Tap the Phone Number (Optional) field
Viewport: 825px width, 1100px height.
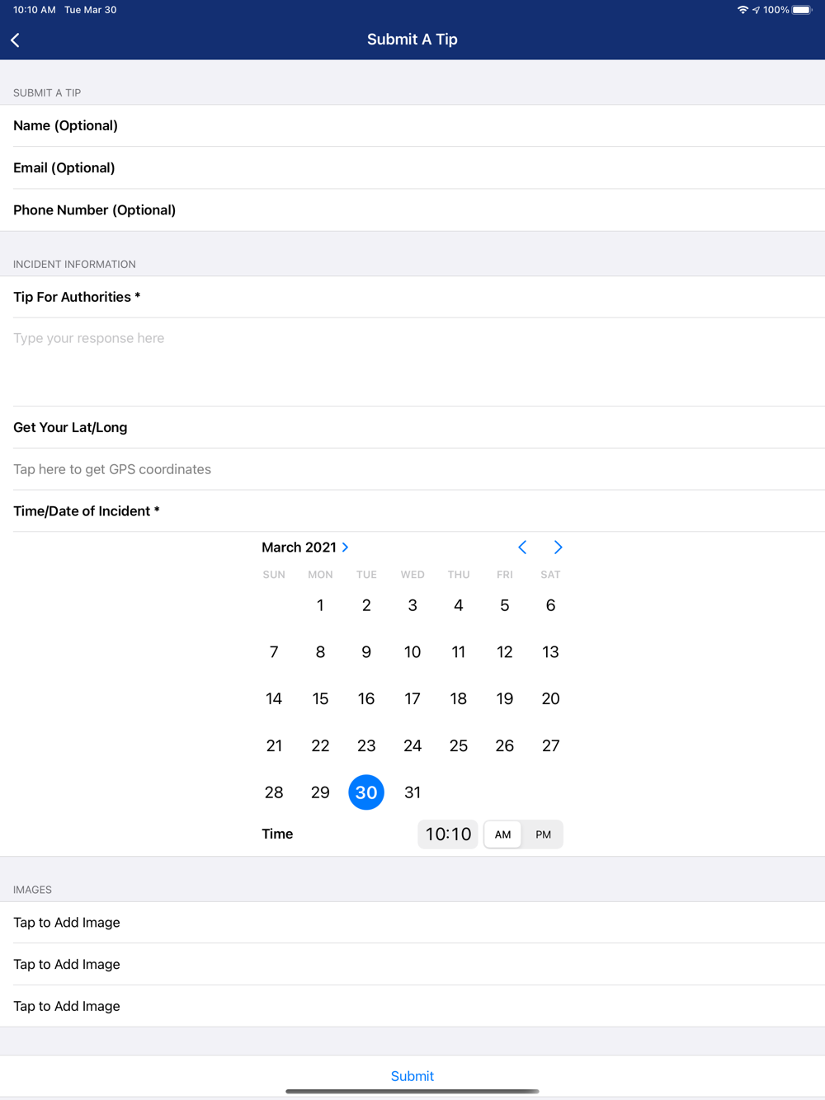(x=412, y=209)
